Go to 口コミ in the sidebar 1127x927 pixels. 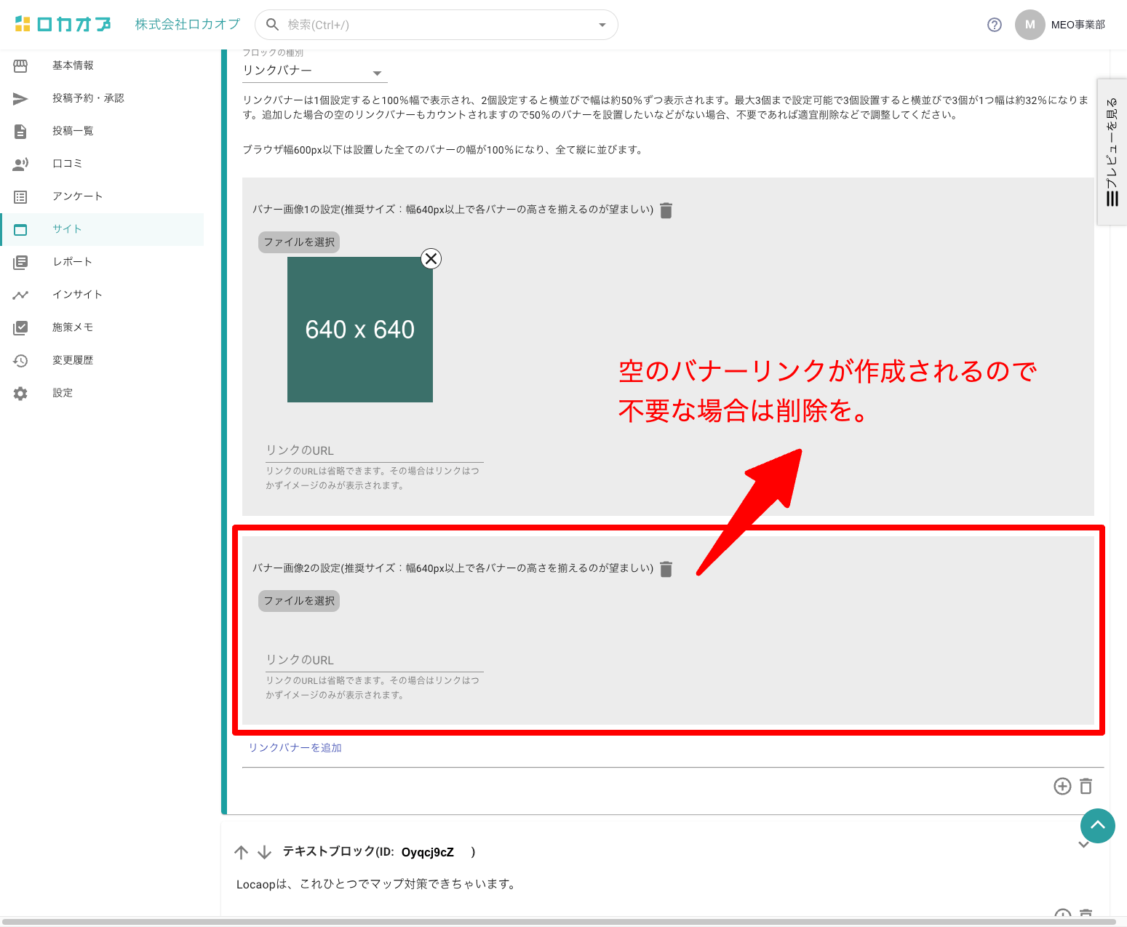coord(67,164)
